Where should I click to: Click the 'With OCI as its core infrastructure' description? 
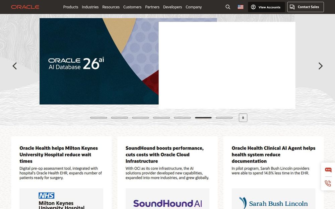pos(167,173)
